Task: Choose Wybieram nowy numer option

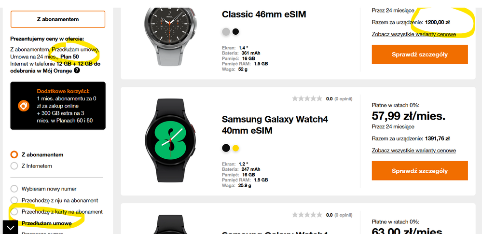Action: tap(14, 189)
